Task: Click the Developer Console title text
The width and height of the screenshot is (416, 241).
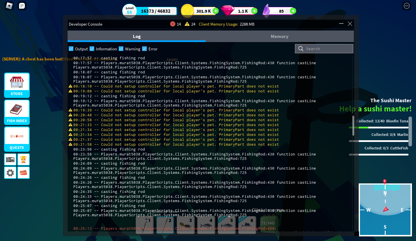Action: 86,24
